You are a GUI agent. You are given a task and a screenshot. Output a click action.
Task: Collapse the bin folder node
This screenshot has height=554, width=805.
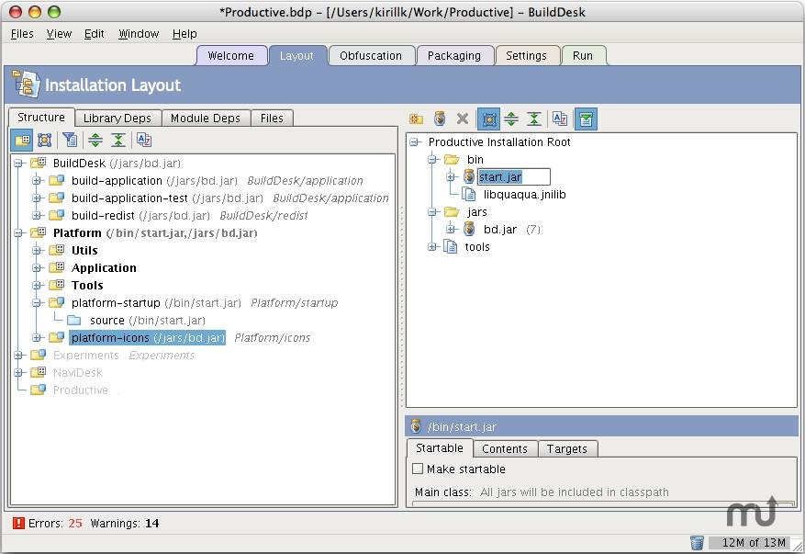432,160
